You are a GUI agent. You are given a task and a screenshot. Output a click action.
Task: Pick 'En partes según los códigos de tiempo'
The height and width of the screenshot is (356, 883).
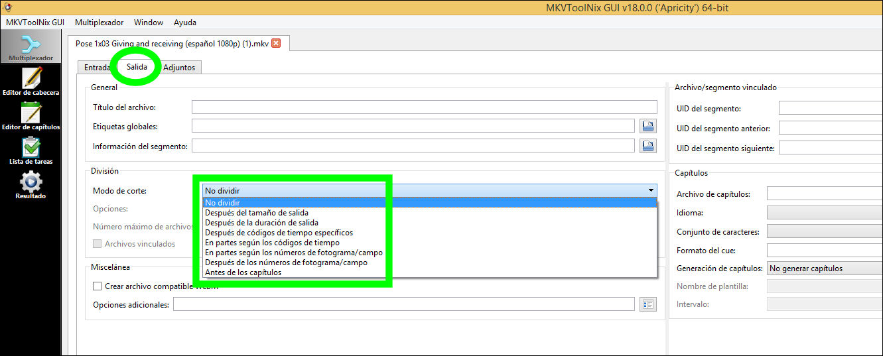[x=272, y=243]
